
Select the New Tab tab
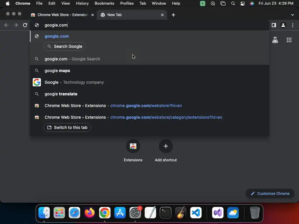(132, 15)
